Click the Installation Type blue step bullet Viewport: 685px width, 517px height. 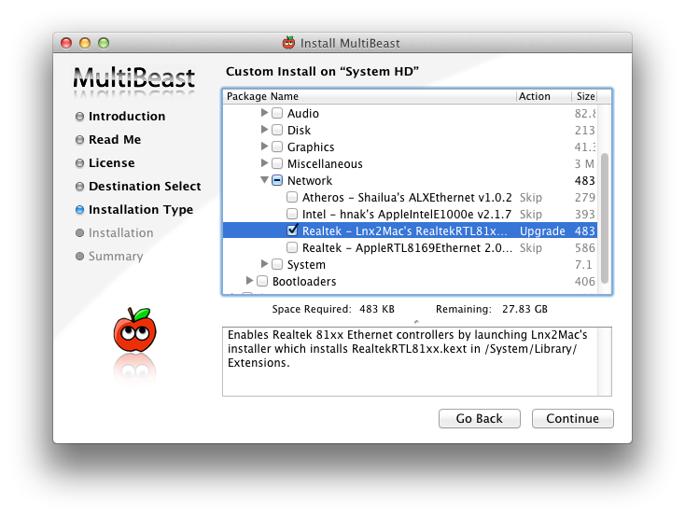pos(79,210)
